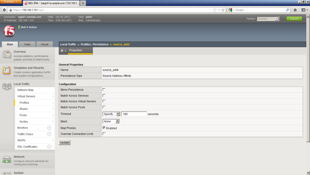This screenshot has width=310, height=175.
Task: Click the green Log out button
Action: [294, 19]
